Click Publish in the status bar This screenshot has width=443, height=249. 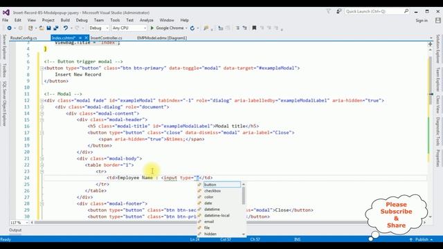[x=422, y=239]
